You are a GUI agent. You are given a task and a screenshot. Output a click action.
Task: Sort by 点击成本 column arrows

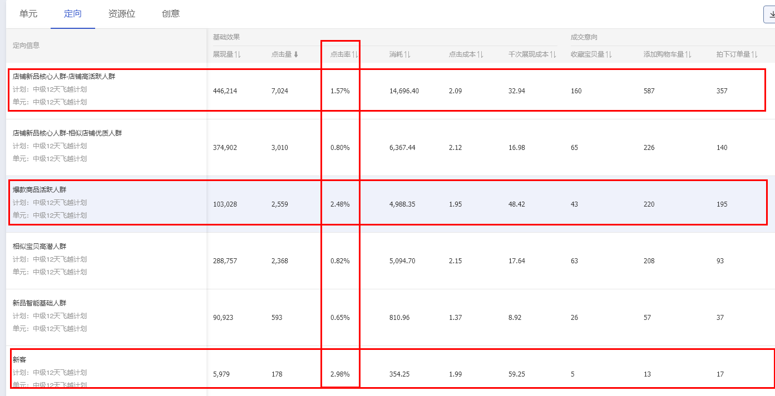pos(480,54)
